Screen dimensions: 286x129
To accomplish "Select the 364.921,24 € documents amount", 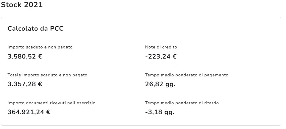I will pos(29,112).
